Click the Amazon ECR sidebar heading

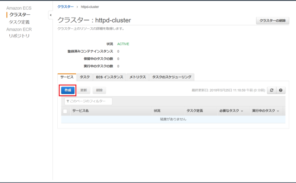19,30
